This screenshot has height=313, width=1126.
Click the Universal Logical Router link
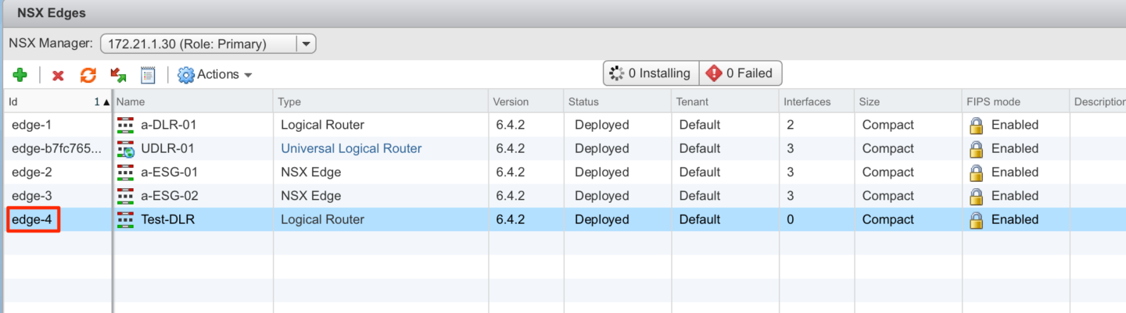pos(351,148)
